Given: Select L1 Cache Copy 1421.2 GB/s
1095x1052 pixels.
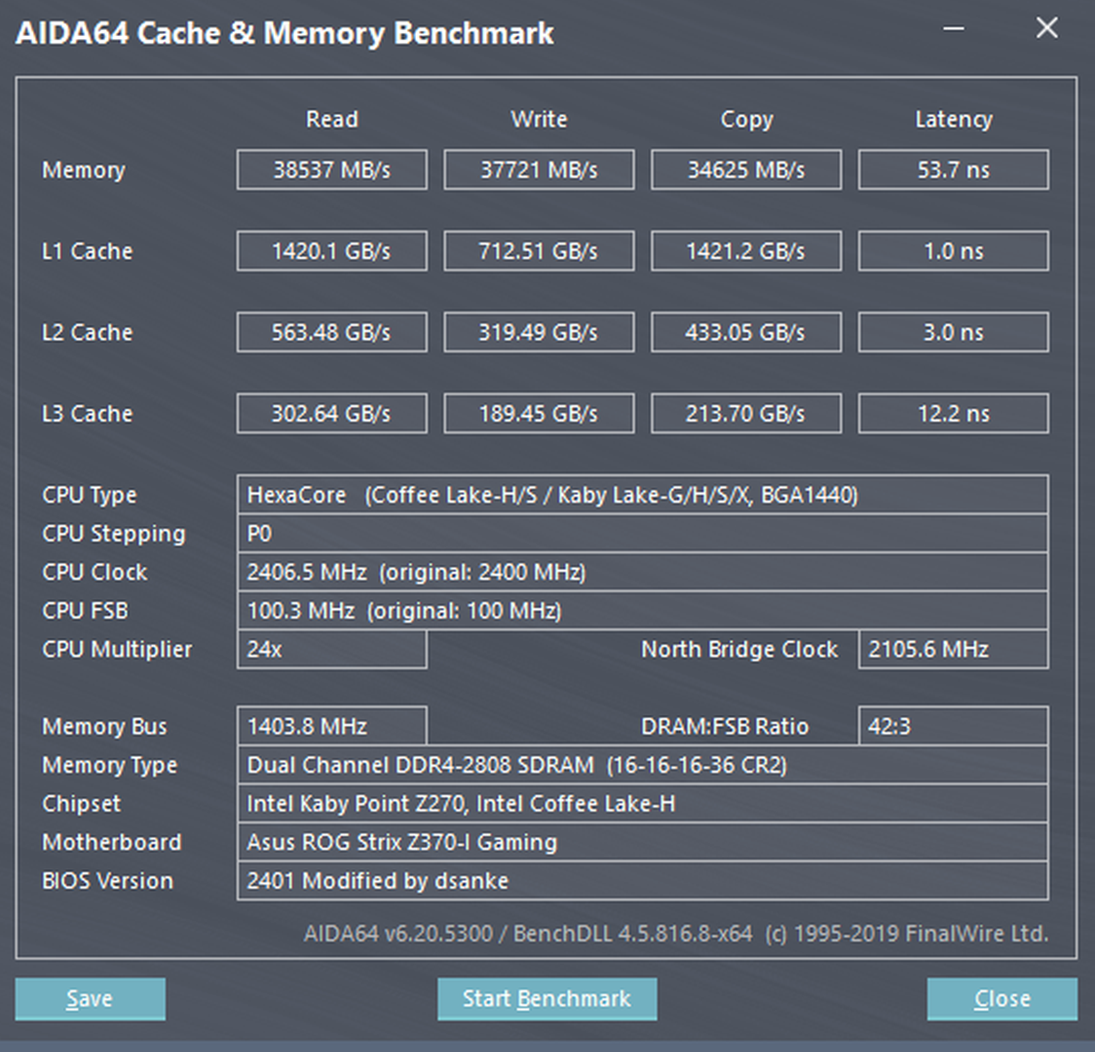Looking at the screenshot, I should pos(746,250).
